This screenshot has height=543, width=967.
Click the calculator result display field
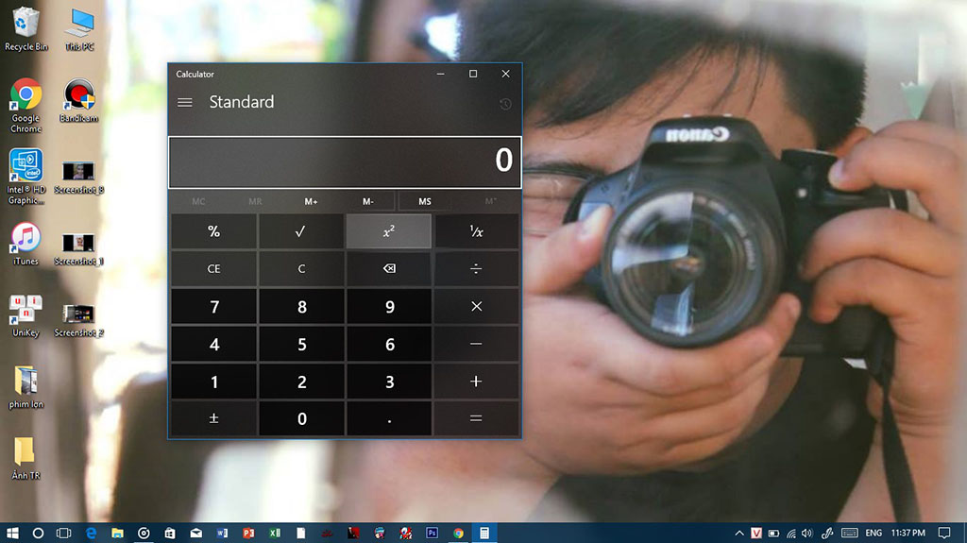click(345, 161)
